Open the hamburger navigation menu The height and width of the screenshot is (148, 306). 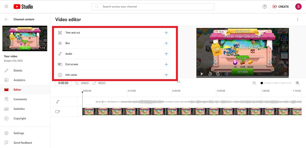[x=6, y=7]
